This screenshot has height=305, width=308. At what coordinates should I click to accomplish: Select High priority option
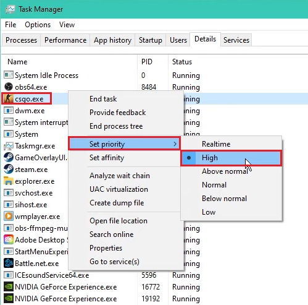coord(231,158)
